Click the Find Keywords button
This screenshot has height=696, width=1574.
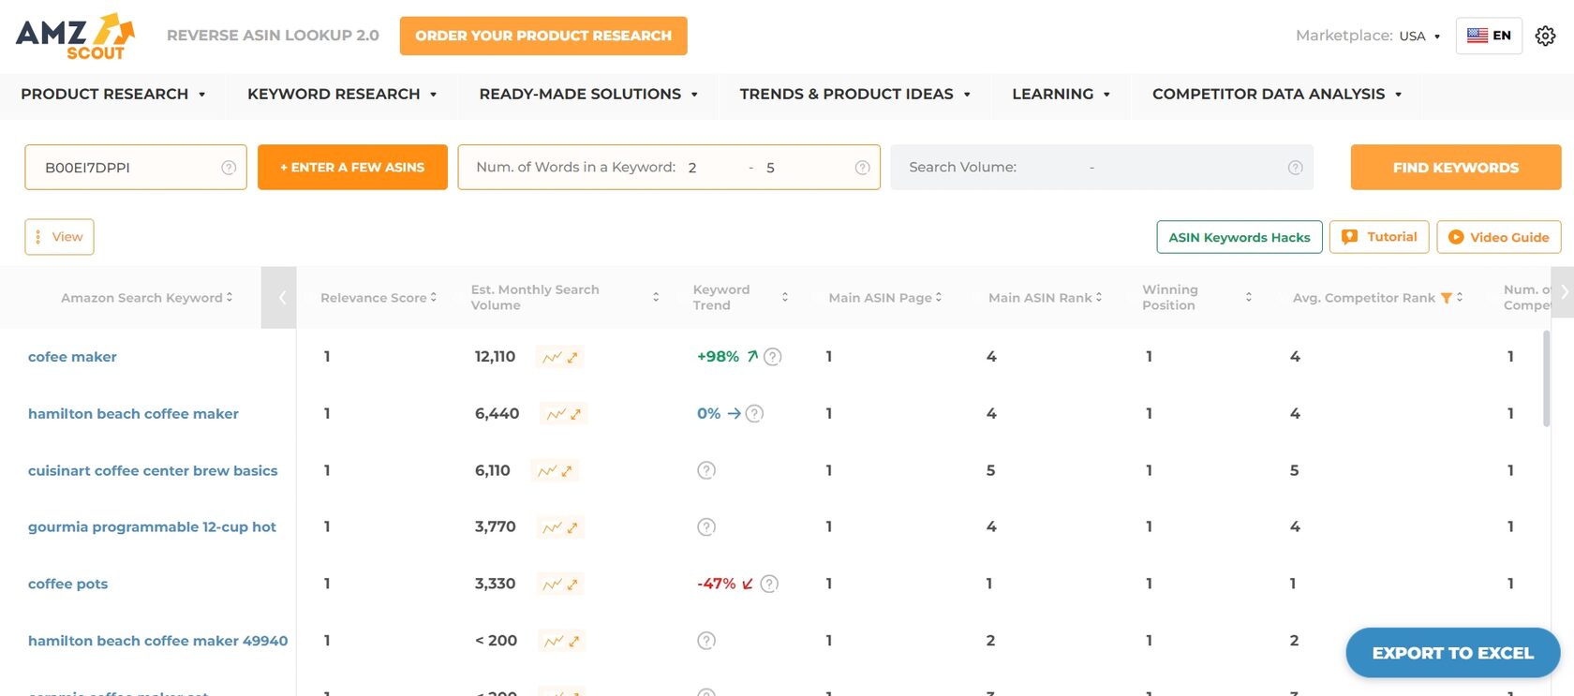click(x=1456, y=168)
